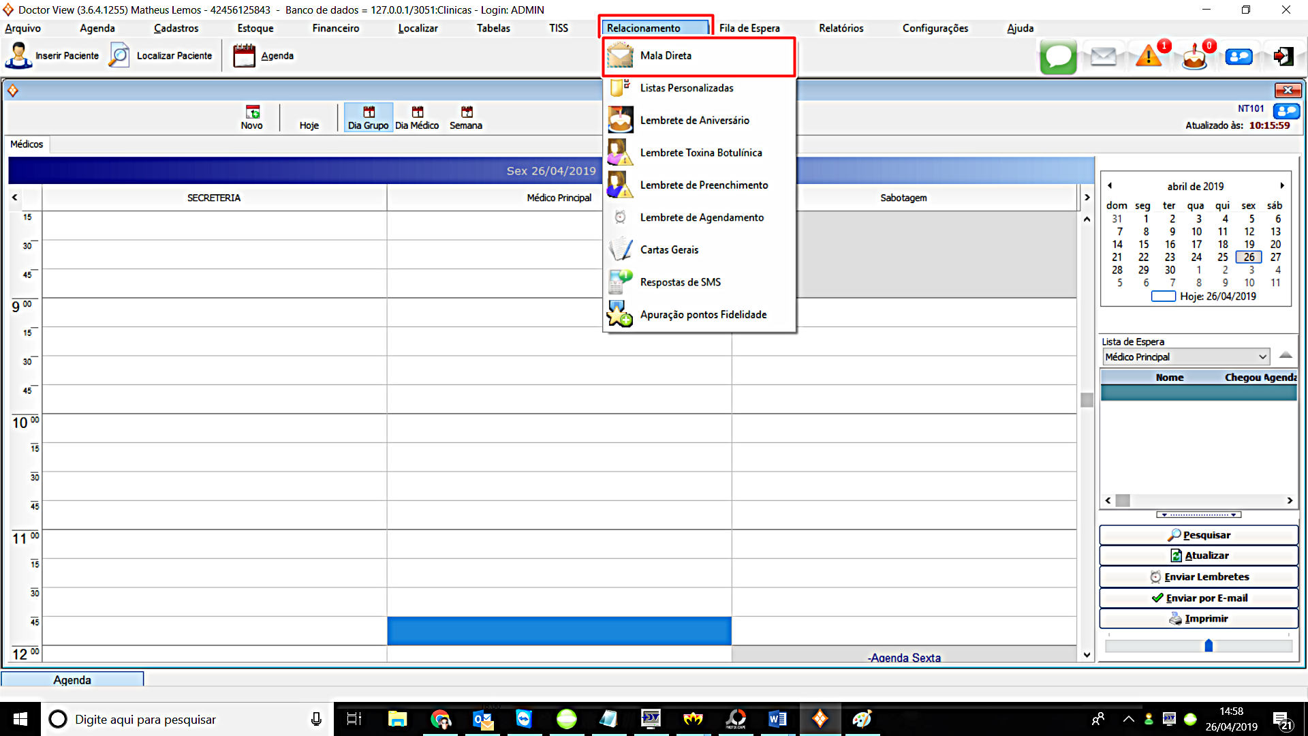Click the Enviar Lembretes button

pos(1198,577)
